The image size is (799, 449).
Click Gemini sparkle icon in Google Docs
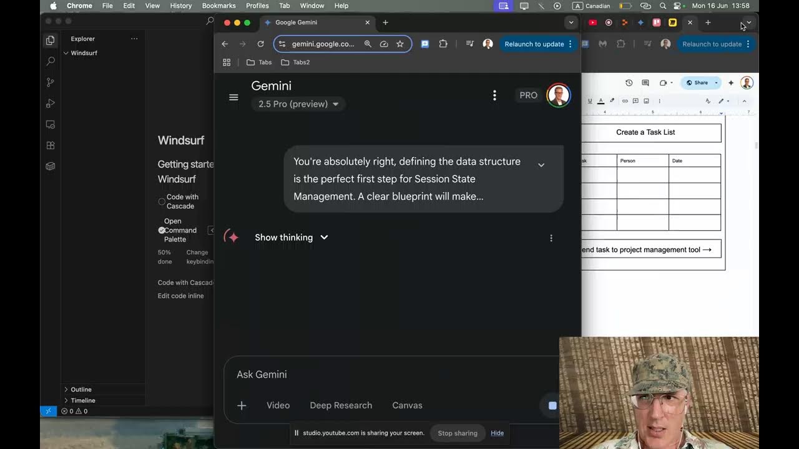coord(731,83)
